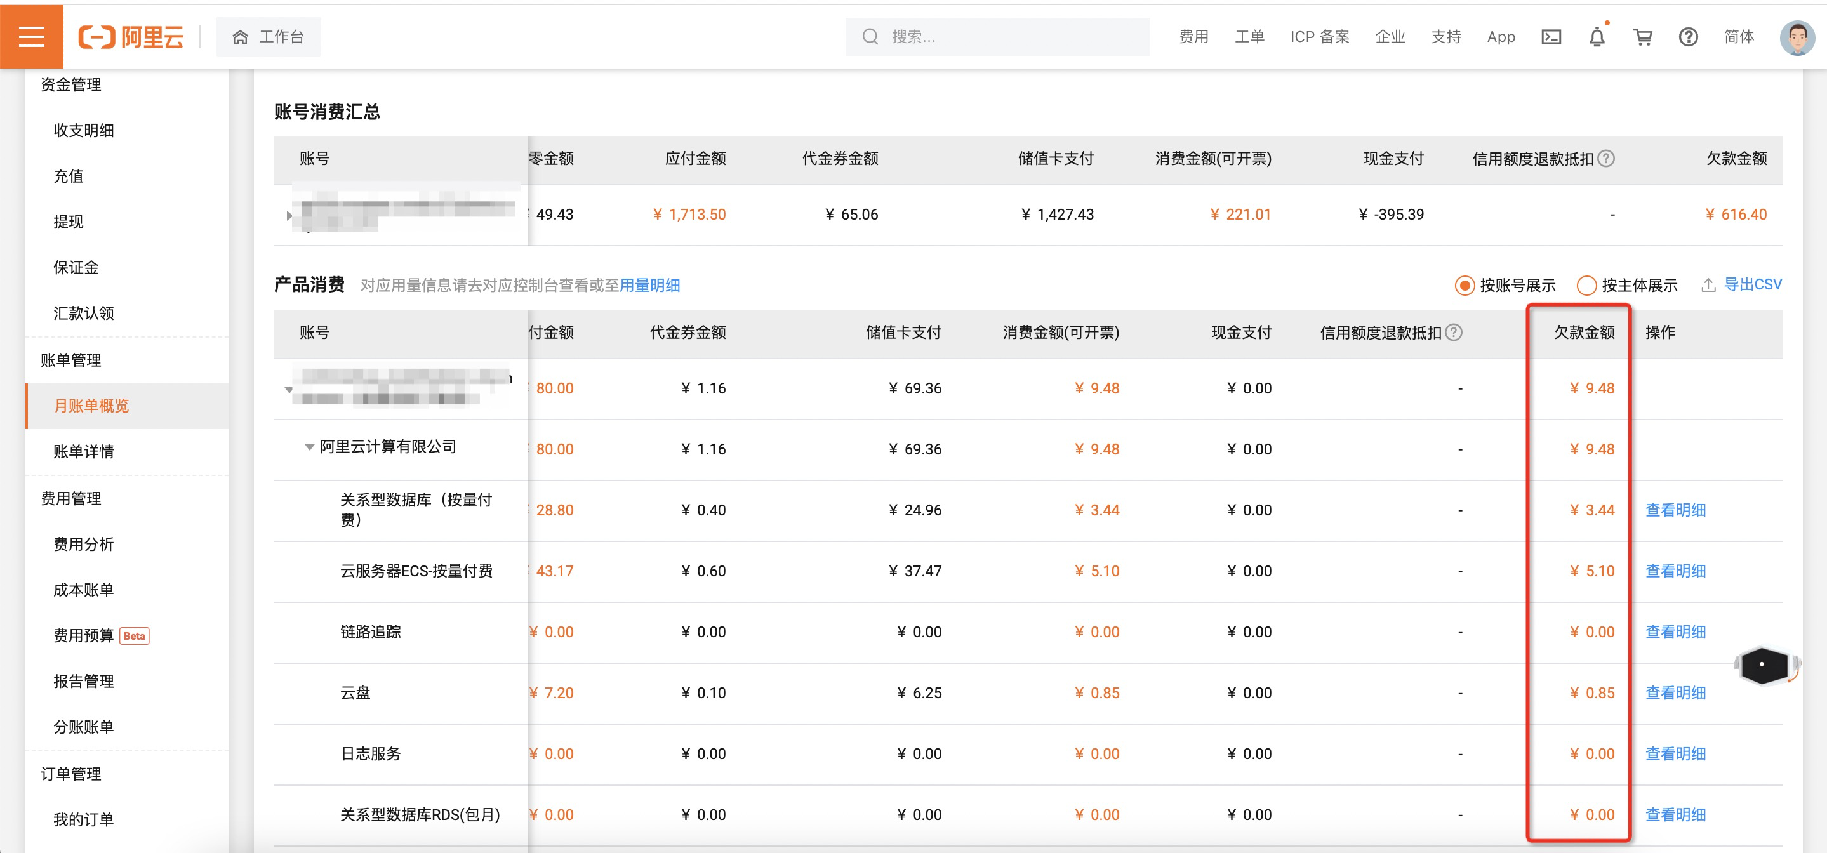Click the 资金管理 section heading
Screen dimensions: 1827x853
pos(71,84)
